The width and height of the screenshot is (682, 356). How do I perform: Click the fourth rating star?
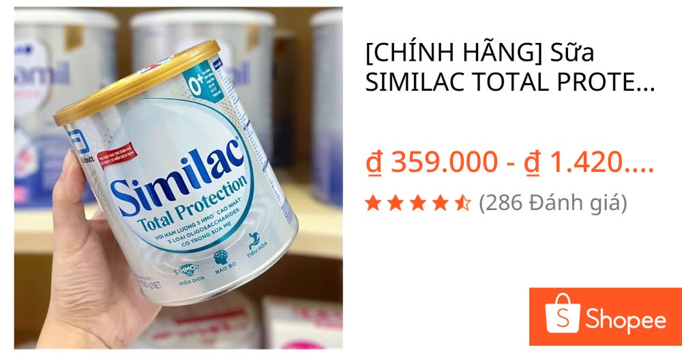440,203
